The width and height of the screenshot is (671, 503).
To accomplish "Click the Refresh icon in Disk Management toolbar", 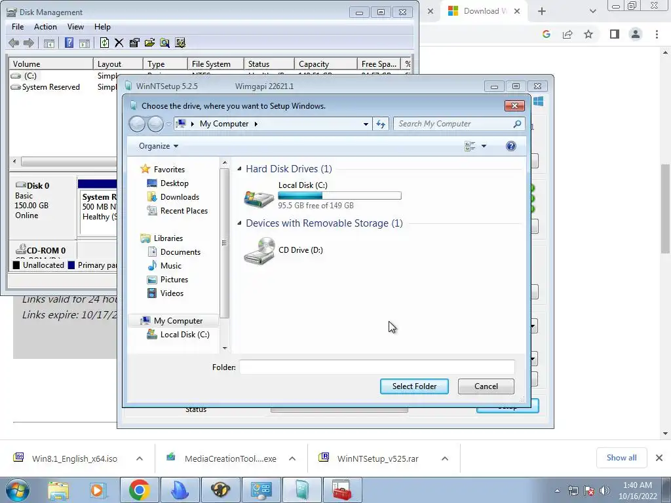I will point(104,43).
